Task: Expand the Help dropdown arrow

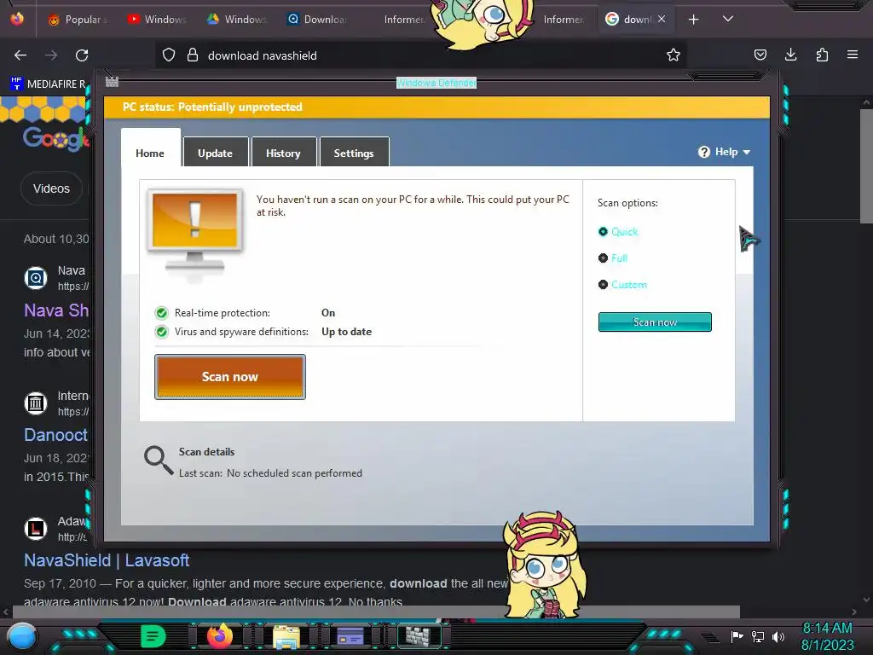Action: 747,152
